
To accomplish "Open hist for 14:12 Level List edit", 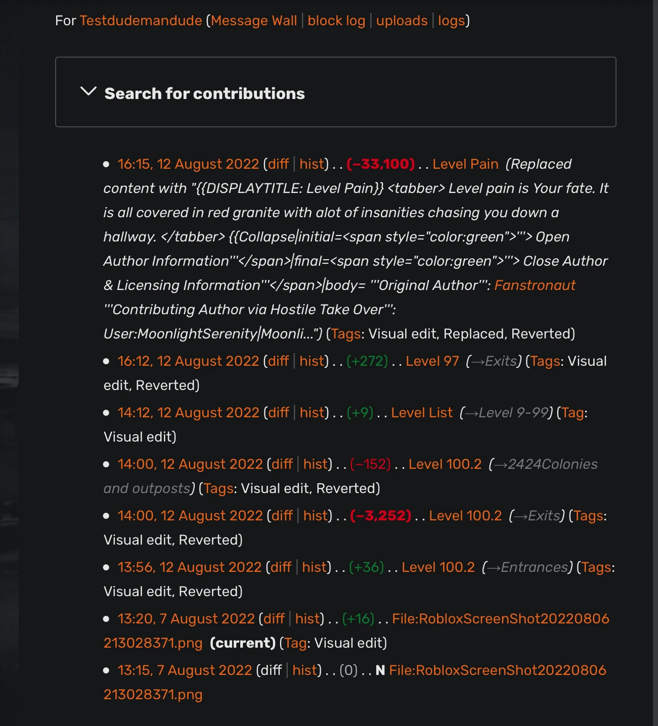I will [x=312, y=413].
